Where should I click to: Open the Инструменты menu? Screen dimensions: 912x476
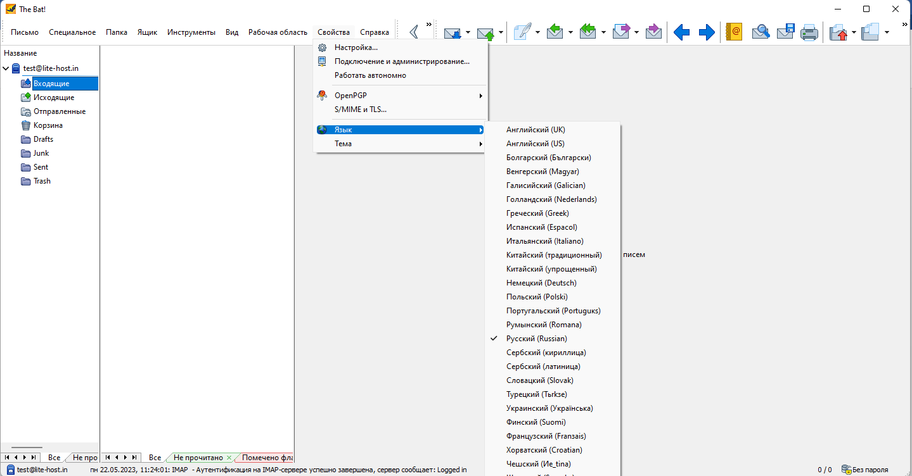pos(191,32)
